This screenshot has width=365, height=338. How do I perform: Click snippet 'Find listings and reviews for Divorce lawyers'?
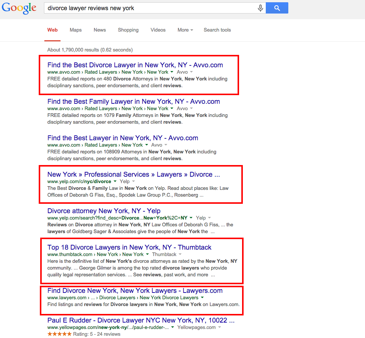pos(143,305)
